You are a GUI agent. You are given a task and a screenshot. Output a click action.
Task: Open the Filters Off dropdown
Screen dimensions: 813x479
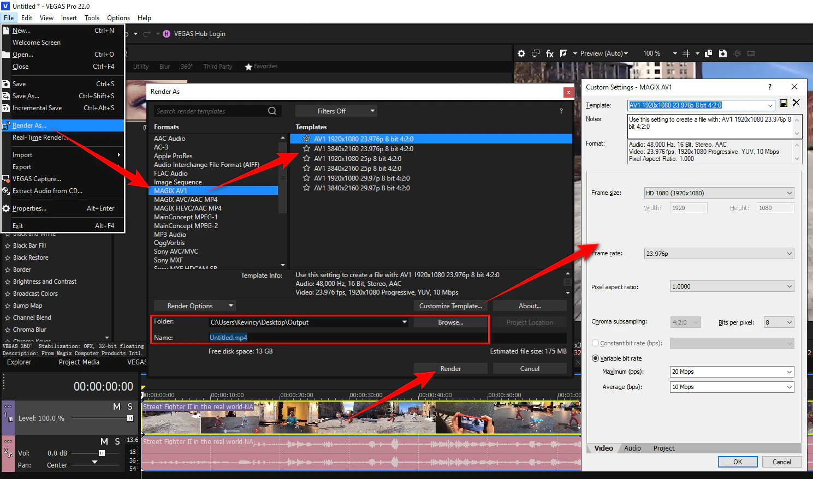click(x=336, y=111)
